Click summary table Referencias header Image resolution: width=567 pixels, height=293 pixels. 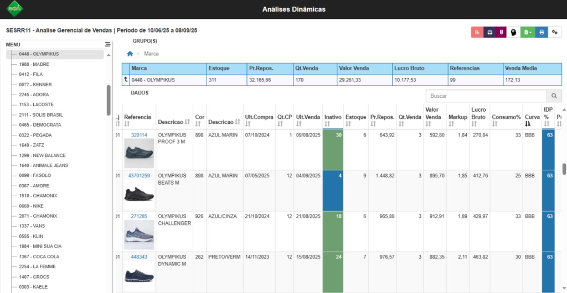[x=475, y=69]
